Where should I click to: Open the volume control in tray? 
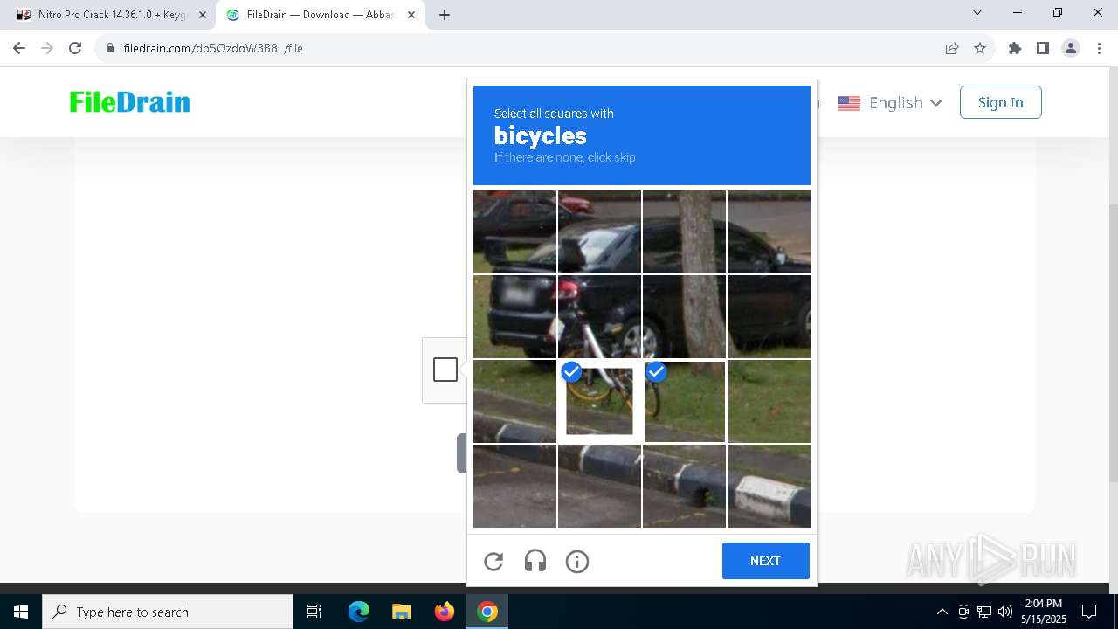coord(1005,612)
